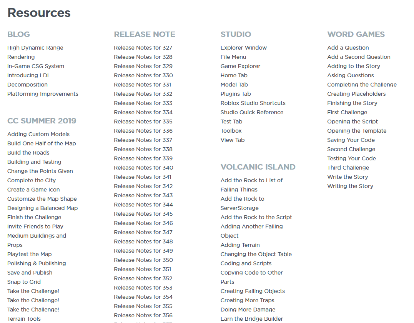Click Designing a Balanced Map link
Screen dimensions: 414x323
coord(43,208)
